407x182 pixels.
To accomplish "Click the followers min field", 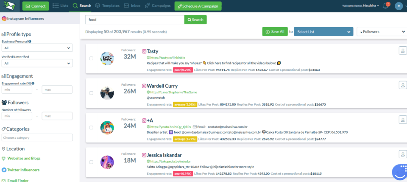I will coord(17,116).
